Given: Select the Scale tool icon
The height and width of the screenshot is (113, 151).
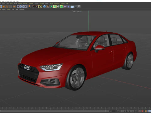Looking at the screenshot, I should [x=3, y=7].
